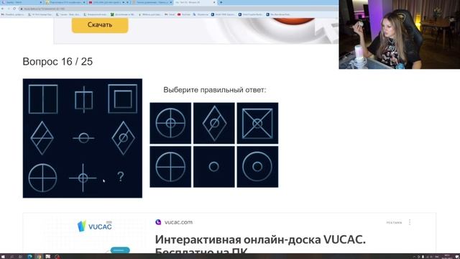Image resolution: width=460 pixels, height=259 pixels.
Task: Pick the two concentric circles answer
Action: tap(257, 167)
